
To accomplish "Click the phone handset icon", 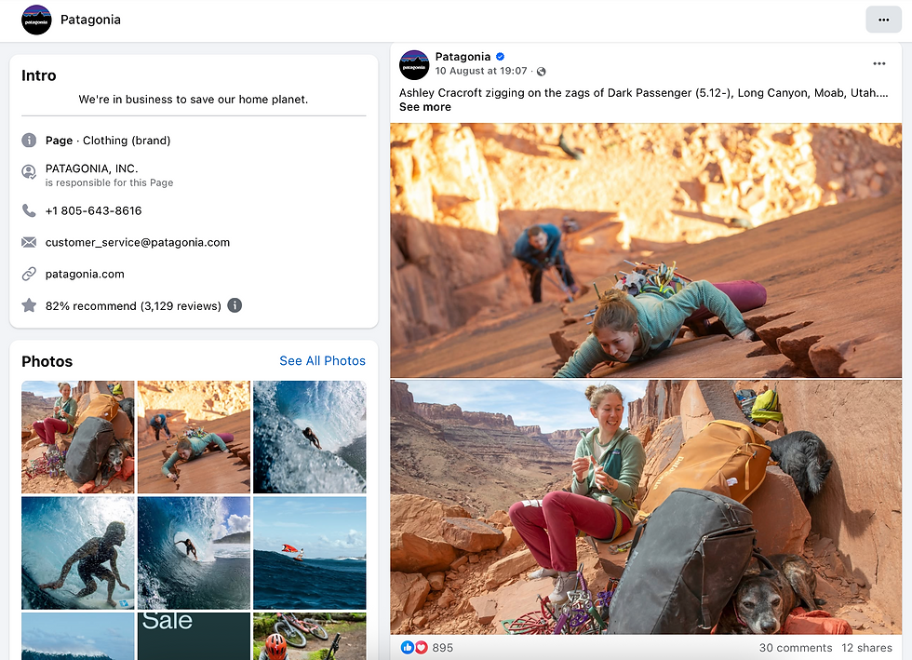I will 29,210.
